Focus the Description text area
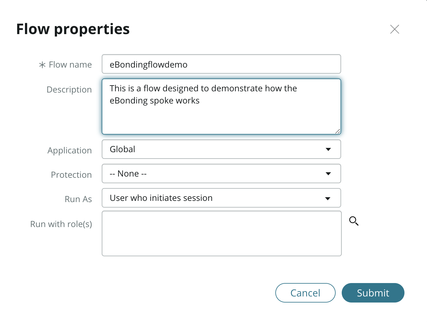This screenshot has height=322, width=427. coord(221,113)
